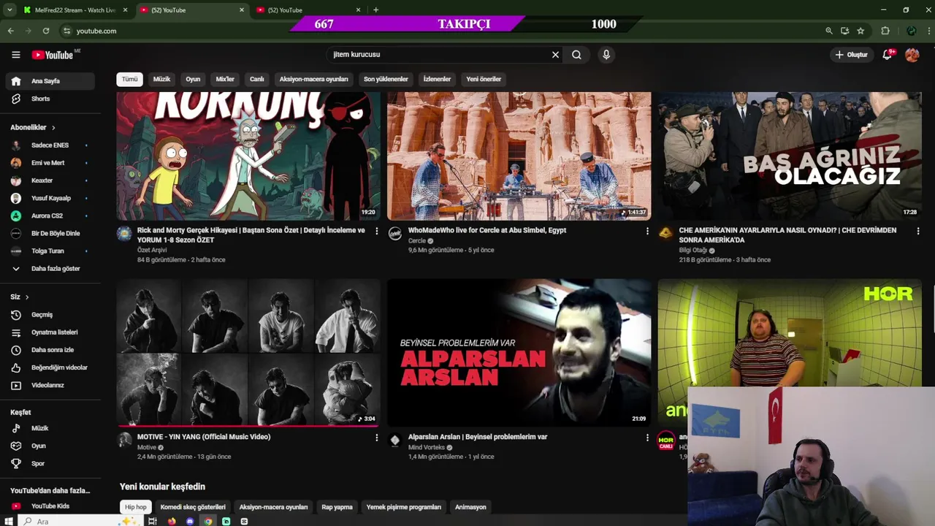The image size is (935, 526).
Task: Start voice search with the microphone
Action: click(606, 55)
